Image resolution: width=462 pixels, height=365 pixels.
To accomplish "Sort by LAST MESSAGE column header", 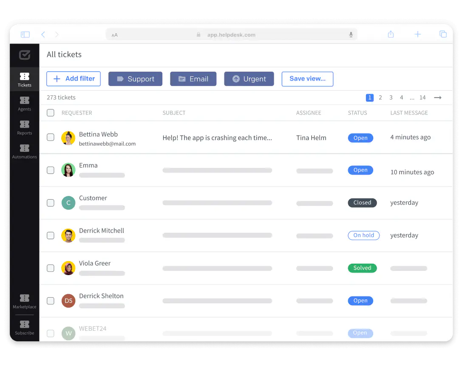I will [x=409, y=113].
